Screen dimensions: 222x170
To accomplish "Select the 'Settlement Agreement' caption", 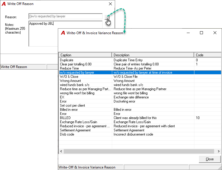I will pyautogui.click(x=75, y=130).
